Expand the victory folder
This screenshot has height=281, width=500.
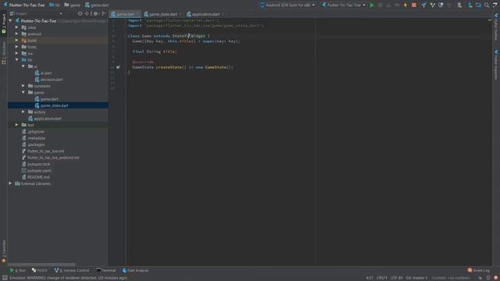coord(23,112)
